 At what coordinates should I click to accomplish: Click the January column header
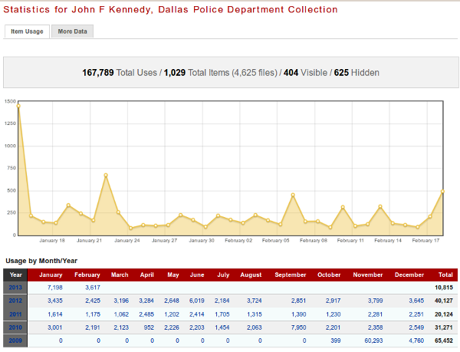51,275
